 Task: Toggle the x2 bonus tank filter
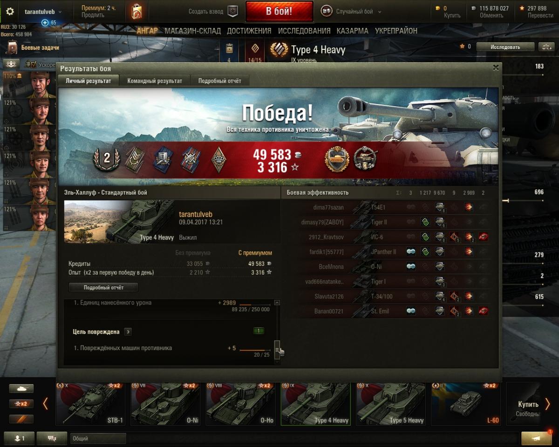[x=21, y=404]
